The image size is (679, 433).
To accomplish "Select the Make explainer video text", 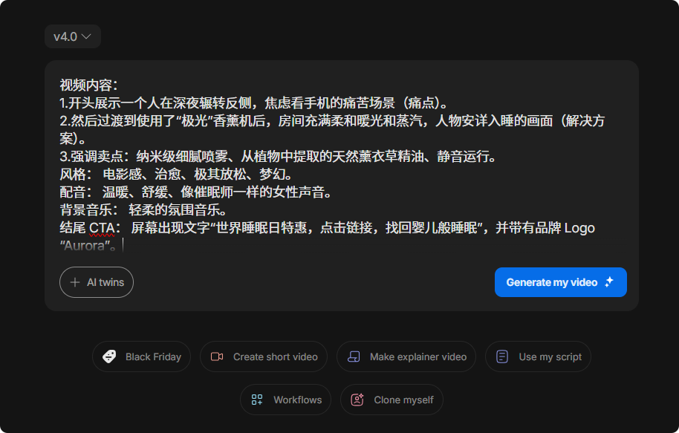I will pyautogui.click(x=418, y=357).
